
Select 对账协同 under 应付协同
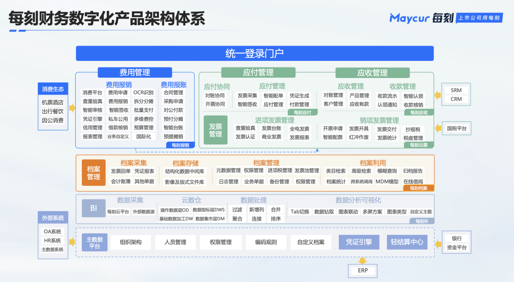click(215, 95)
